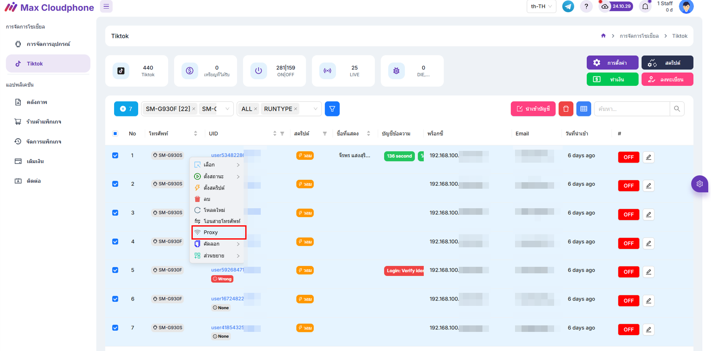Image resolution: width=711 pixels, height=351 pixels.
Task: Collapse sidebar with hamburger menu icon
Action: point(106,7)
